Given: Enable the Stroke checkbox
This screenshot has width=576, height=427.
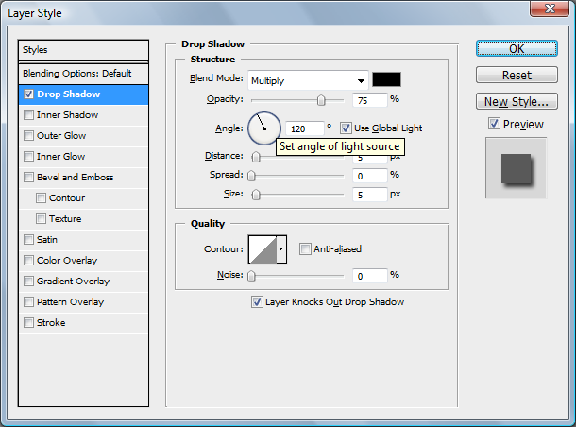Looking at the screenshot, I should [x=28, y=323].
